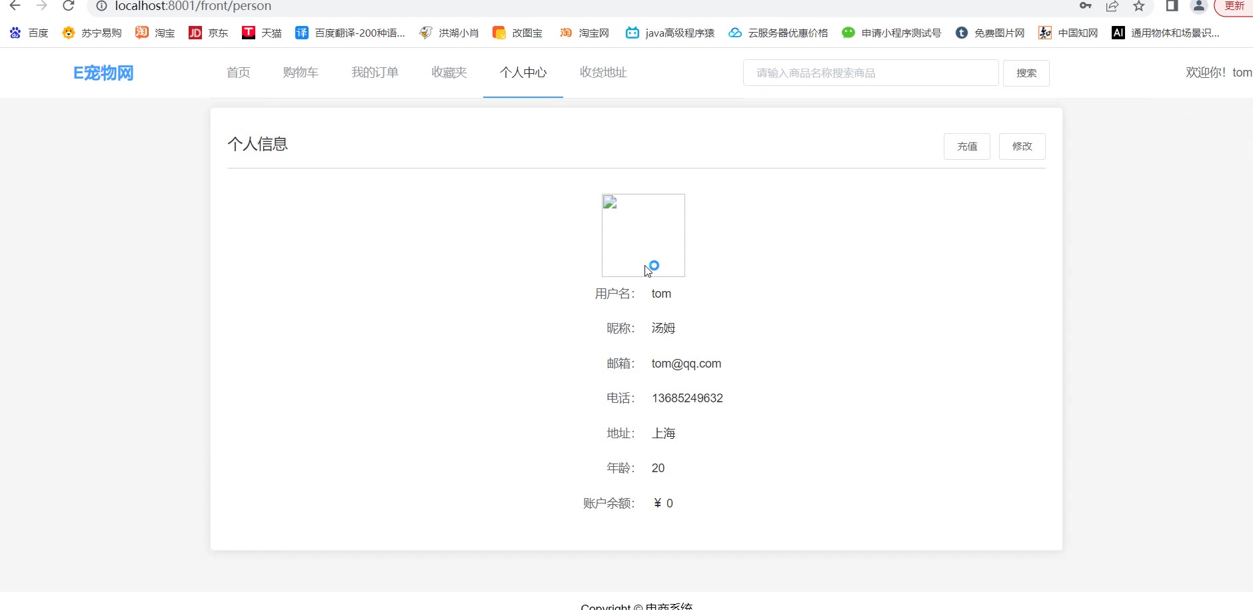The image size is (1253, 610).
Task: Bookmark this page with the star icon
Action: point(1139,6)
